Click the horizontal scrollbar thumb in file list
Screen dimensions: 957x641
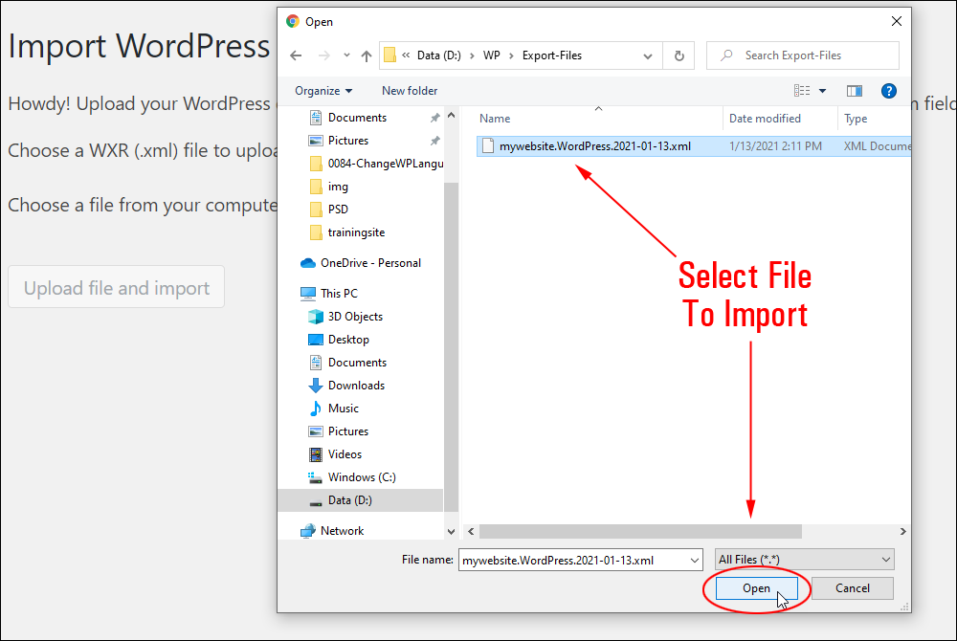pos(640,532)
